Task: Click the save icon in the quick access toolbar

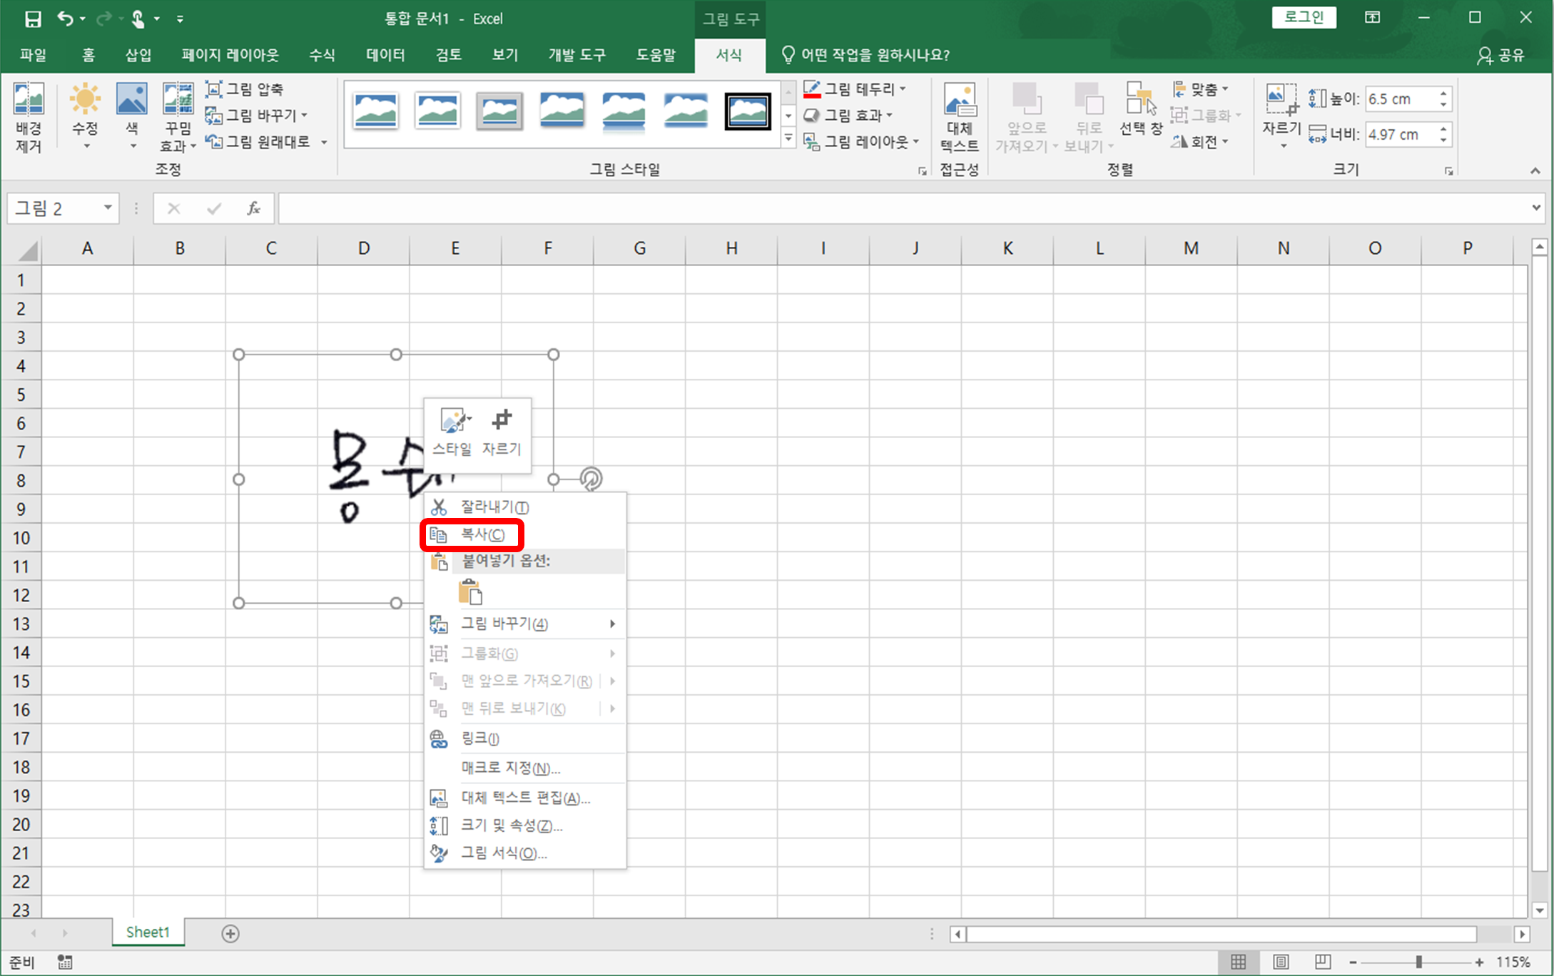Action: pyautogui.click(x=33, y=19)
